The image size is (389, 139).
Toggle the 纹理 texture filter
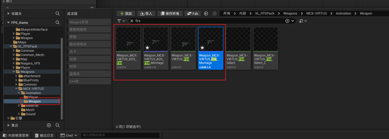(88, 59)
